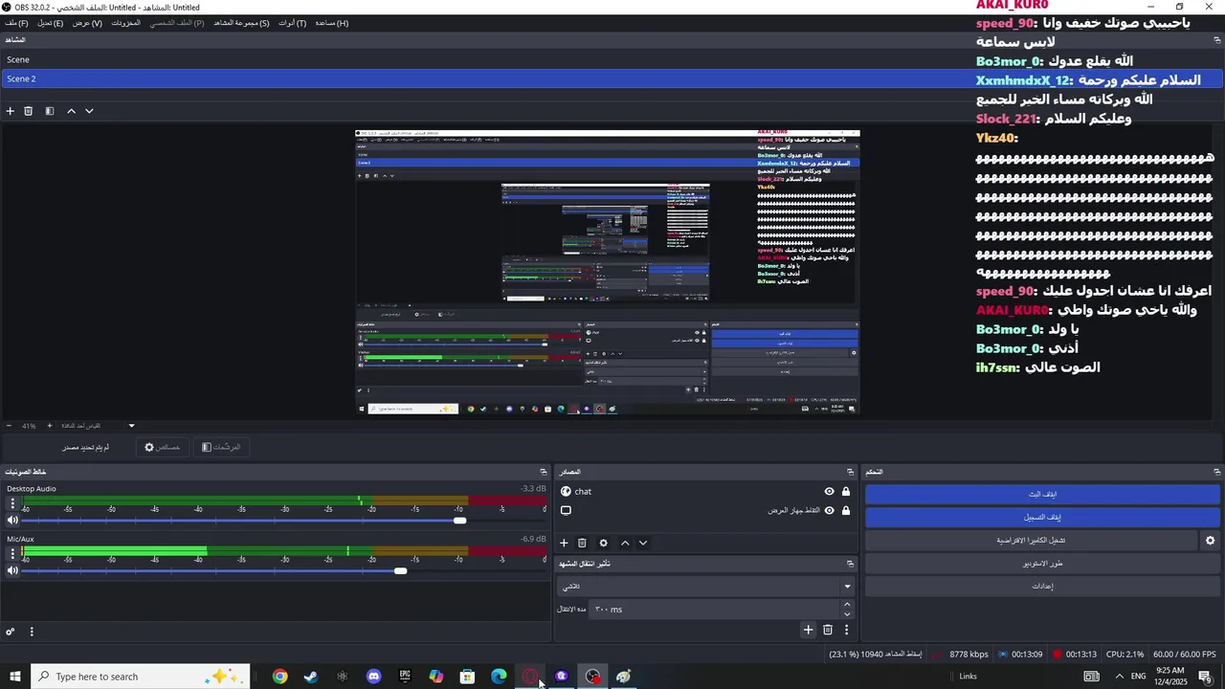Show hidden system tray icons chevron
This screenshot has height=689, width=1225.
click(x=1120, y=677)
